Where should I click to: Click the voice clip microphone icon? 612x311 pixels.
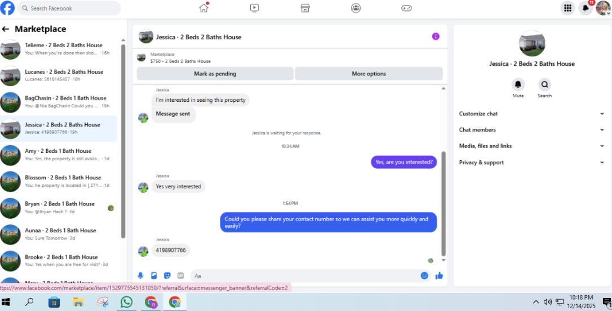point(140,276)
